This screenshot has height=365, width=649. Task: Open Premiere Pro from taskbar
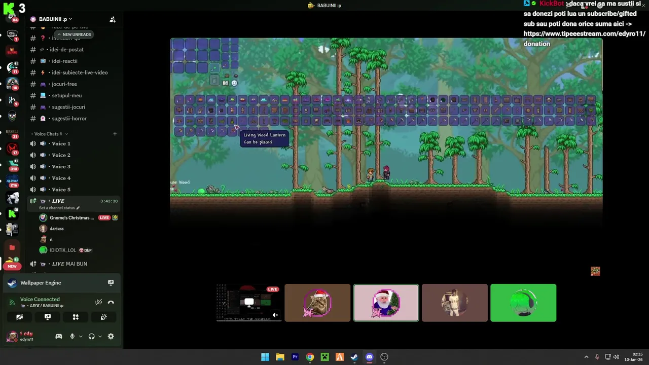pos(295,357)
